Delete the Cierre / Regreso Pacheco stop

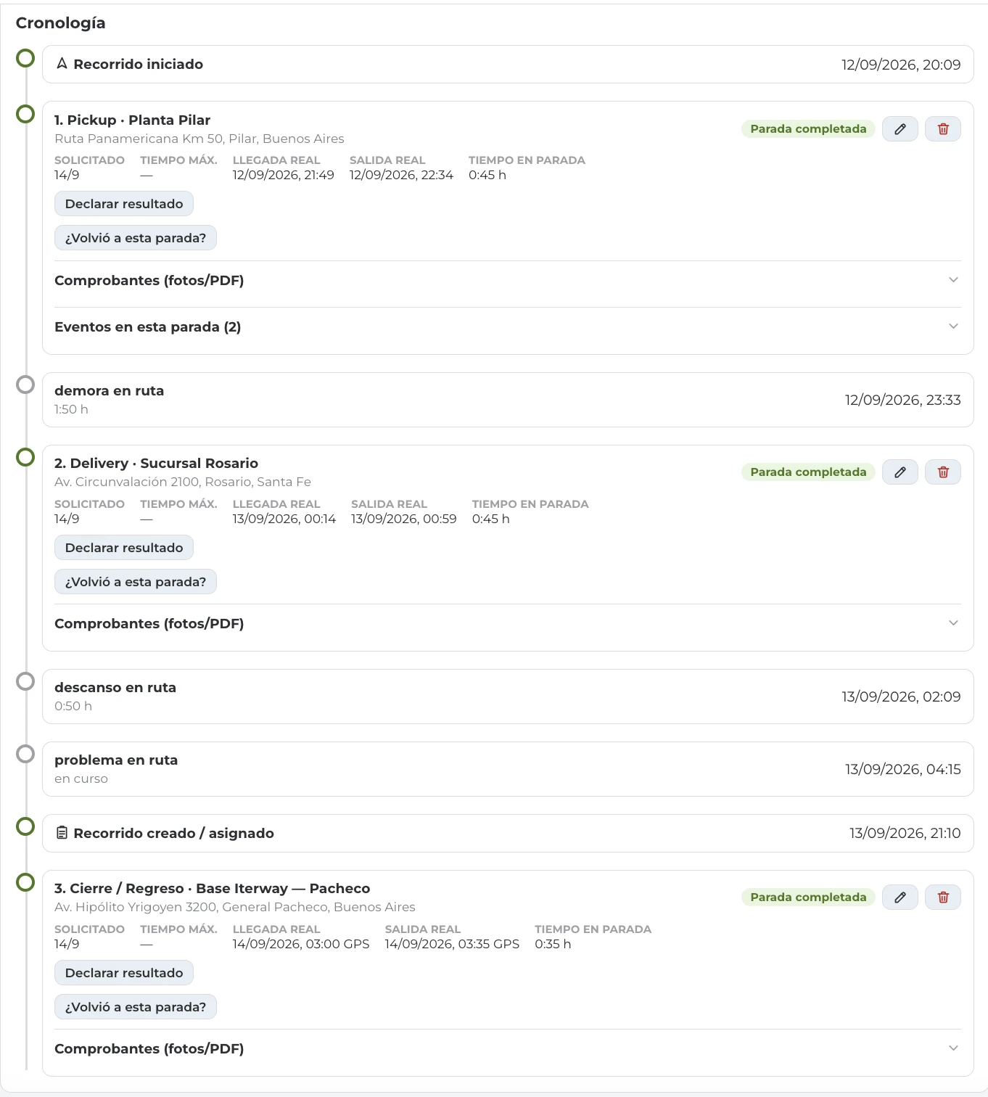click(943, 897)
